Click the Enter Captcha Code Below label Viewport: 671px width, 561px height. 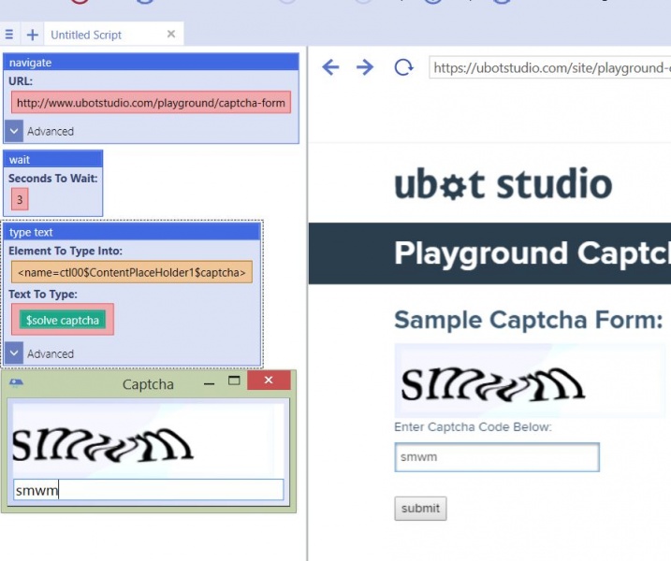point(473,426)
